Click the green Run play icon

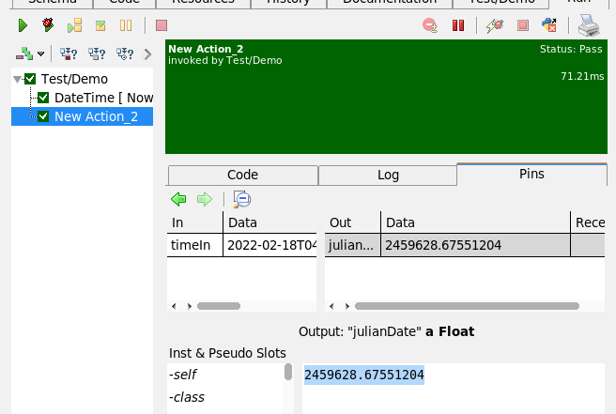tap(23, 25)
